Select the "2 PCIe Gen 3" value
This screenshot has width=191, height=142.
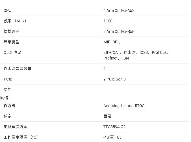point(114,79)
